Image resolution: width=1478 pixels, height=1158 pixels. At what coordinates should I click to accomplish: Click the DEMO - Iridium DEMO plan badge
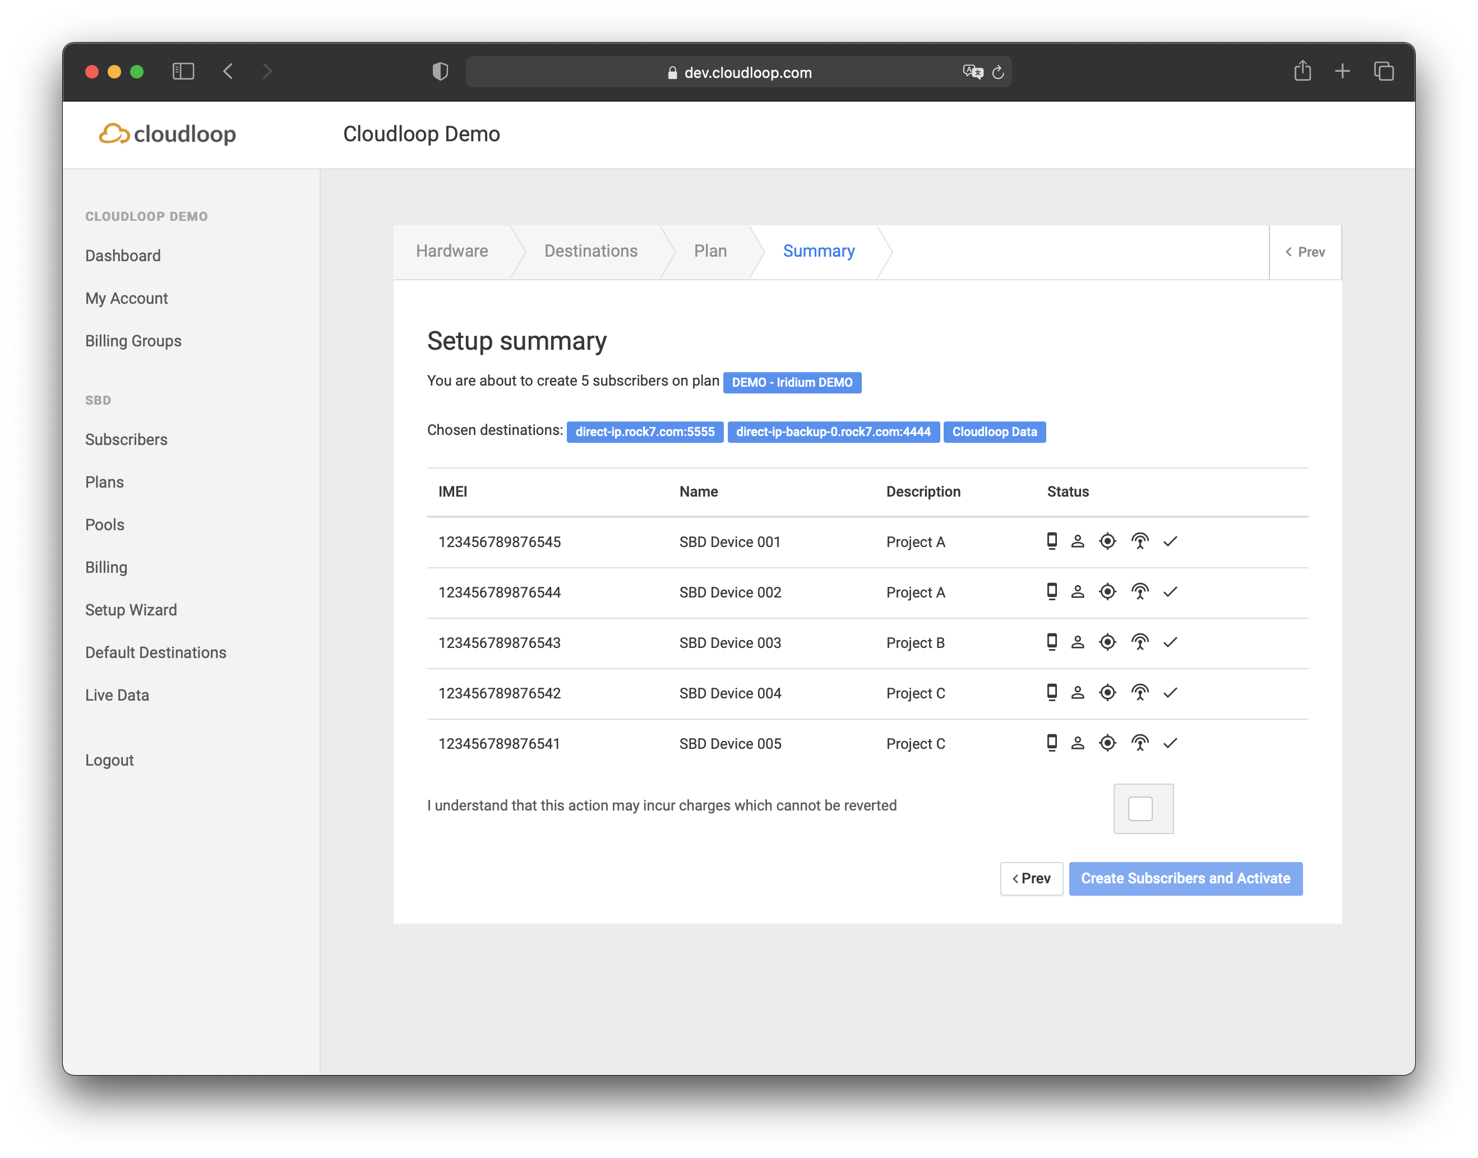(x=792, y=382)
